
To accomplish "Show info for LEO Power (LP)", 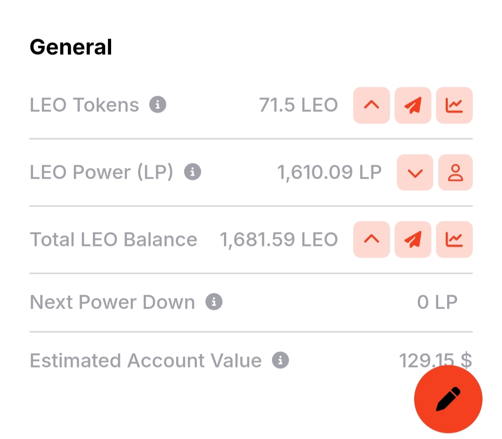I will (x=192, y=172).
